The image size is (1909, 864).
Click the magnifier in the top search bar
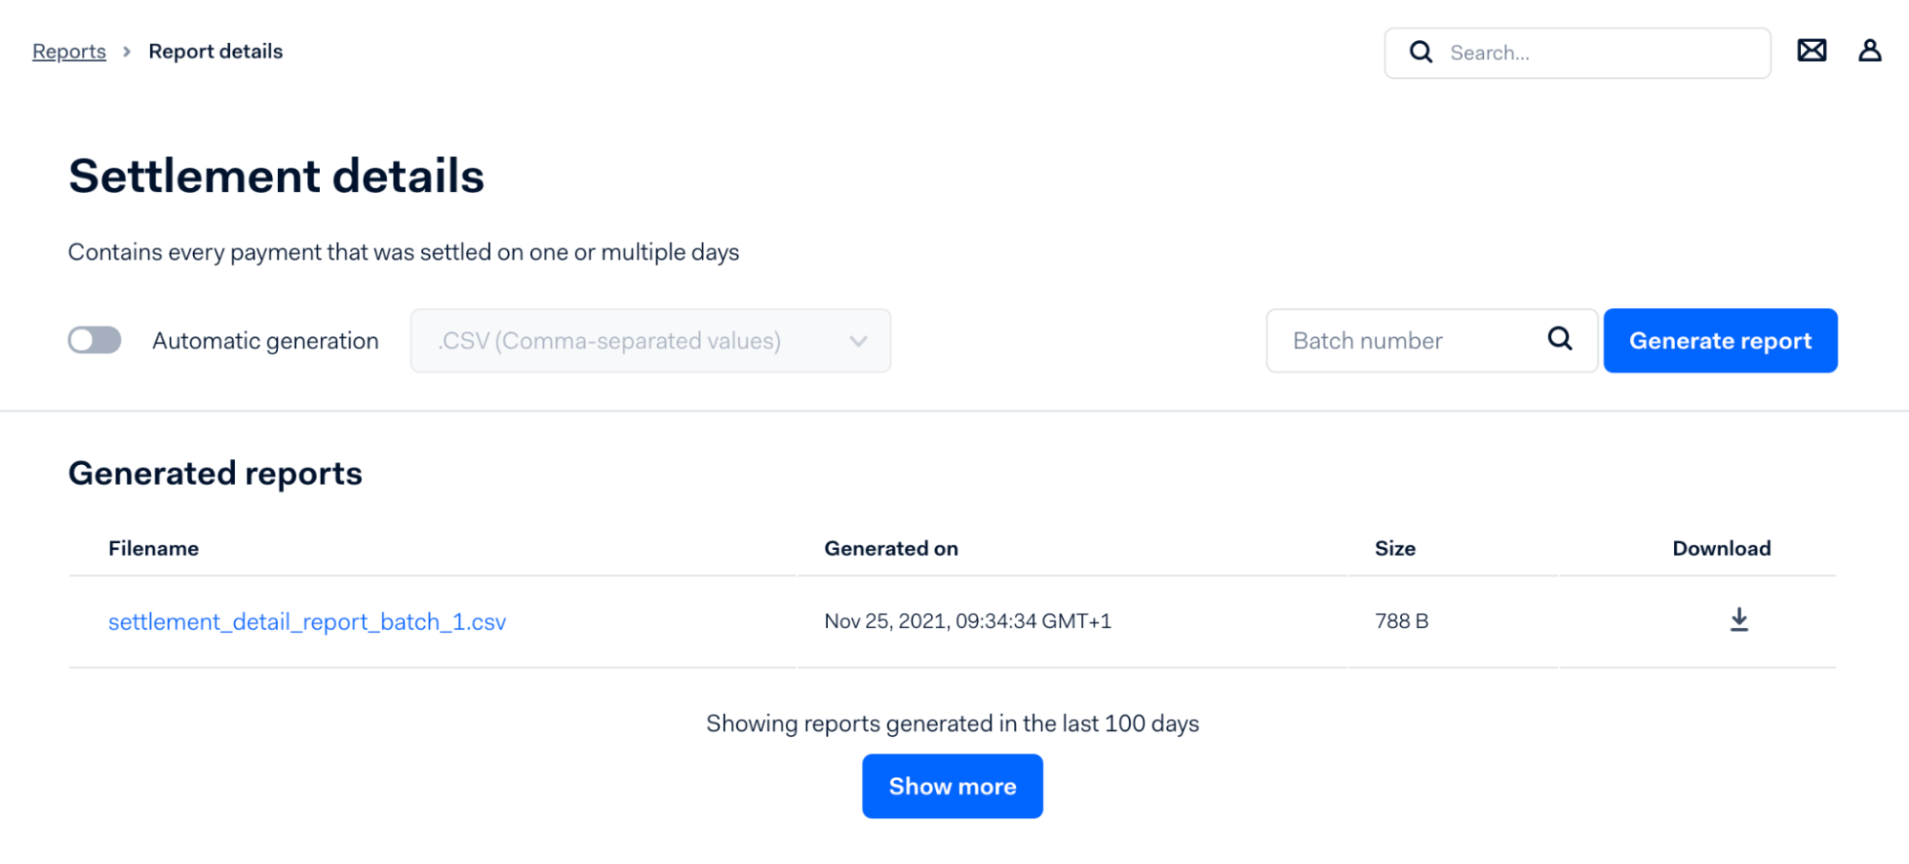pyautogui.click(x=1421, y=53)
